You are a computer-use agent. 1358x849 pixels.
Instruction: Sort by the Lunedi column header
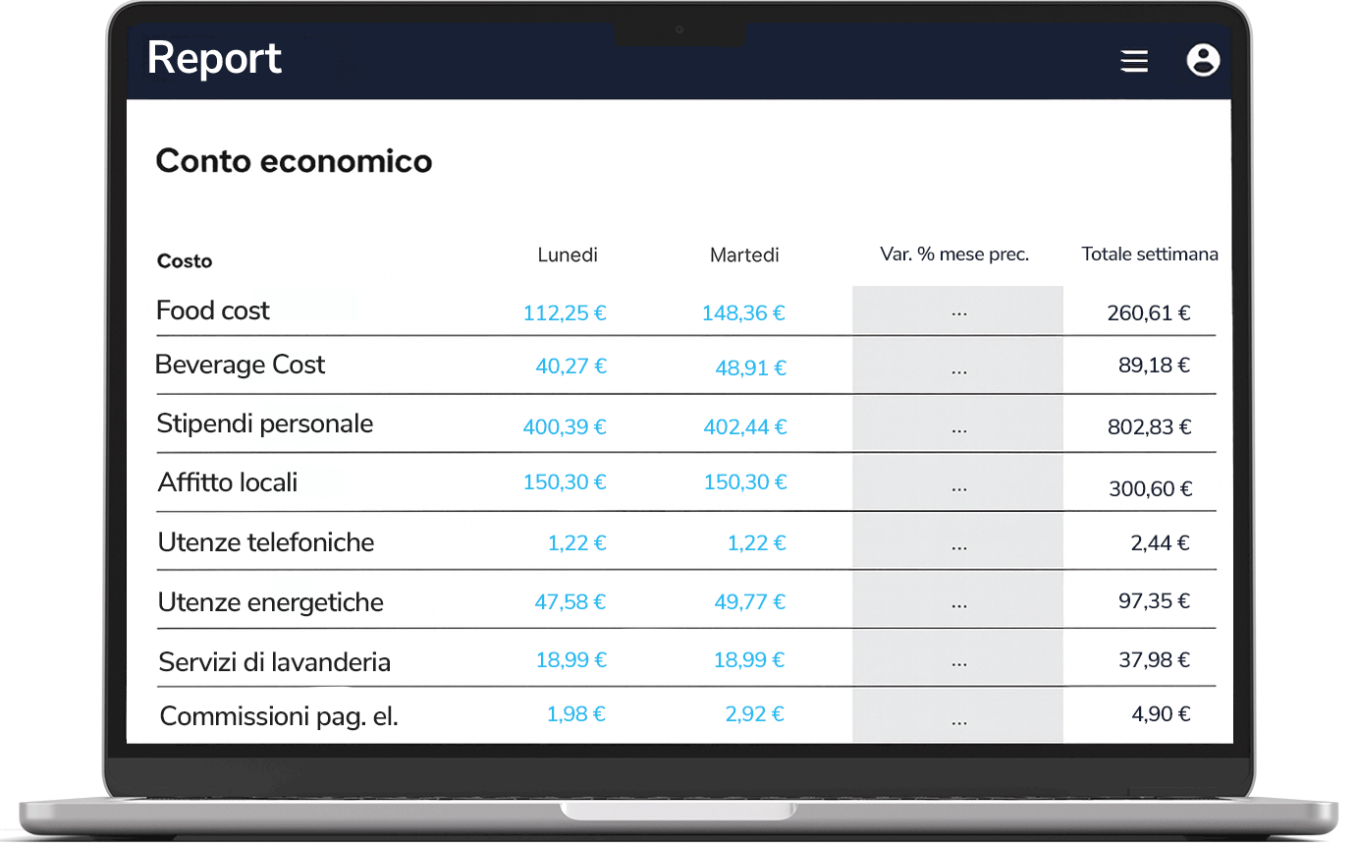[567, 255]
